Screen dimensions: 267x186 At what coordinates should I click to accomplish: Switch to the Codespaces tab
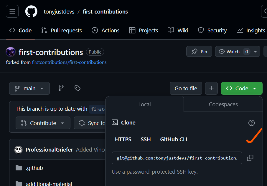pos(223,104)
